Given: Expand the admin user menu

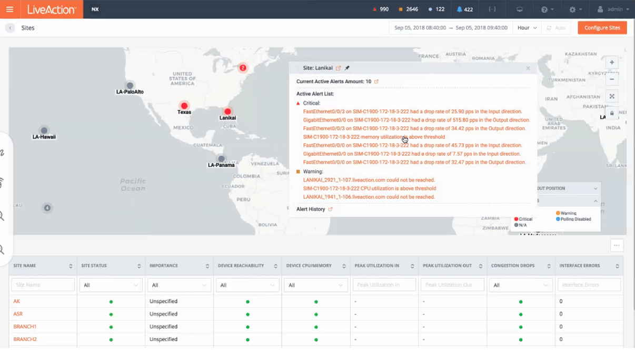Looking at the screenshot, I should pos(612,9).
